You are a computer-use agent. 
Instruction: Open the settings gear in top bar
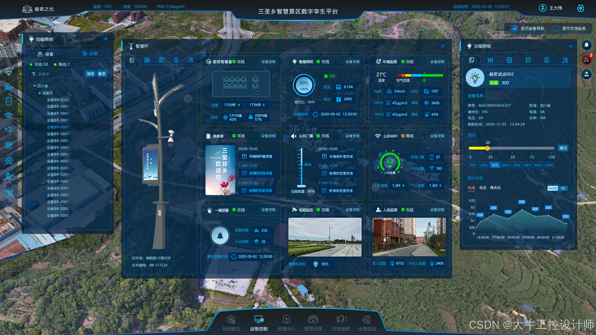pos(580,8)
